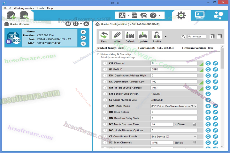
Task: Click the help question mark icon
Action: tap(153, 15)
